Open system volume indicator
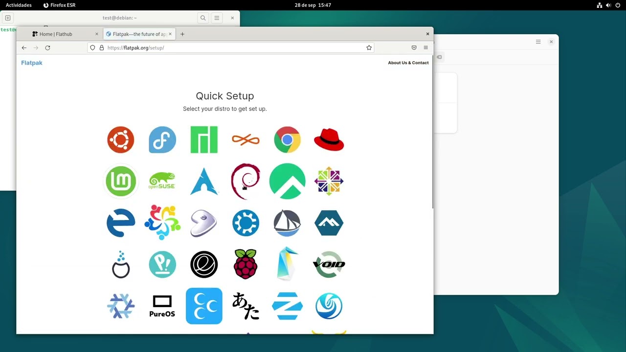 coord(608,5)
